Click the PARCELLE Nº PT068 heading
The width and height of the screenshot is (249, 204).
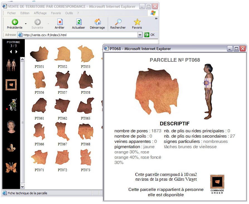(x=175, y=60)
